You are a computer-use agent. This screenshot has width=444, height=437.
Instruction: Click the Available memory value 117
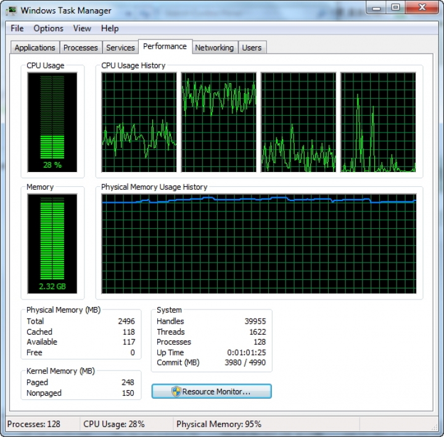click(129, 342)
